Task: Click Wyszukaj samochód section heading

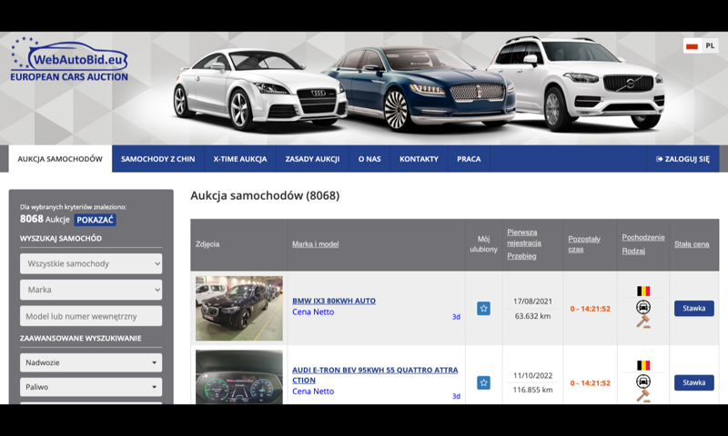Action: pos(61,238)
